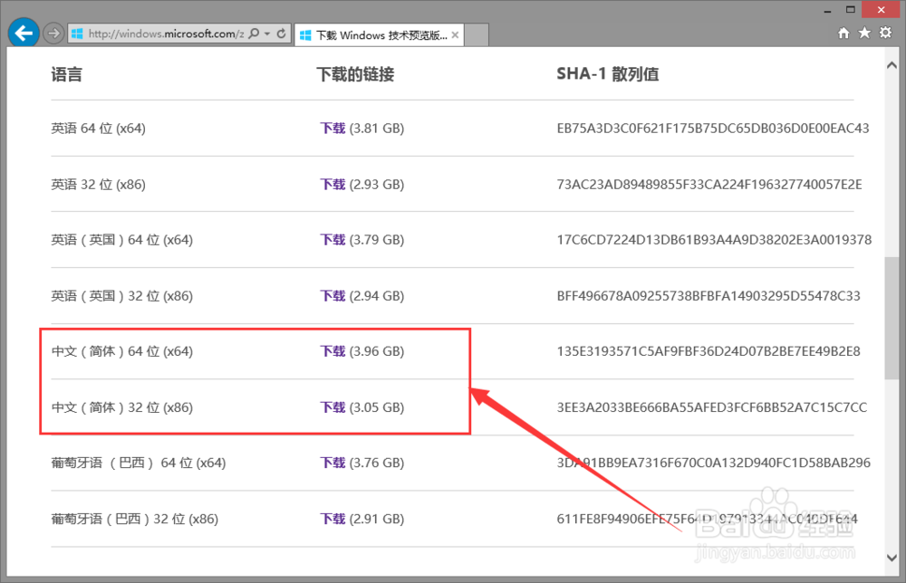This screenshot has height=583, width=906.
Task: Click 下载 link for 葡萄牙语（巴西）32 位
Action: pyautogui.click(x=333, y=519)
